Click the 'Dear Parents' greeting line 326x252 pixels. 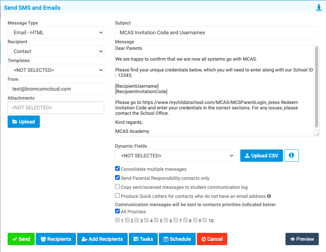click(129, 48)
